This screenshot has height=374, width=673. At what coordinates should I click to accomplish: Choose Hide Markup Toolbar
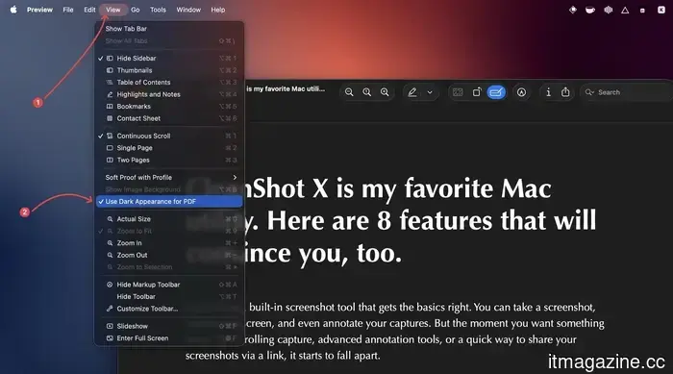(x=169, y=285)
